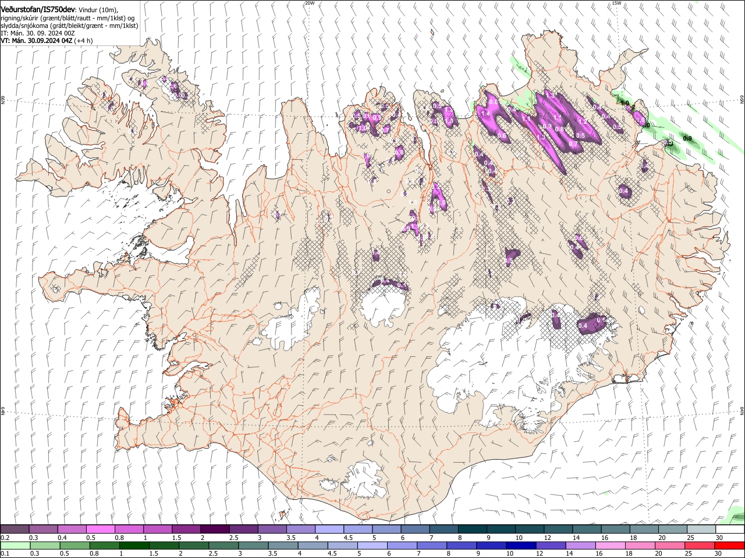Click the snow scale swatch labeled 3.5
Viewport: 745px width, 558px height.
pos(300,530)
